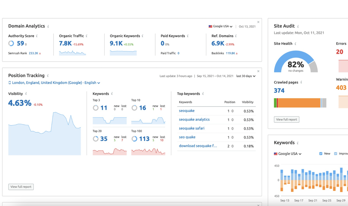This screenshot has height=206, width=348.
Task: Click info icon beside Authority Score
Action: (37, 36)
